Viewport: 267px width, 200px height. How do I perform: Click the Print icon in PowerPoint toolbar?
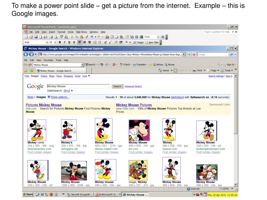coord(51,37)
